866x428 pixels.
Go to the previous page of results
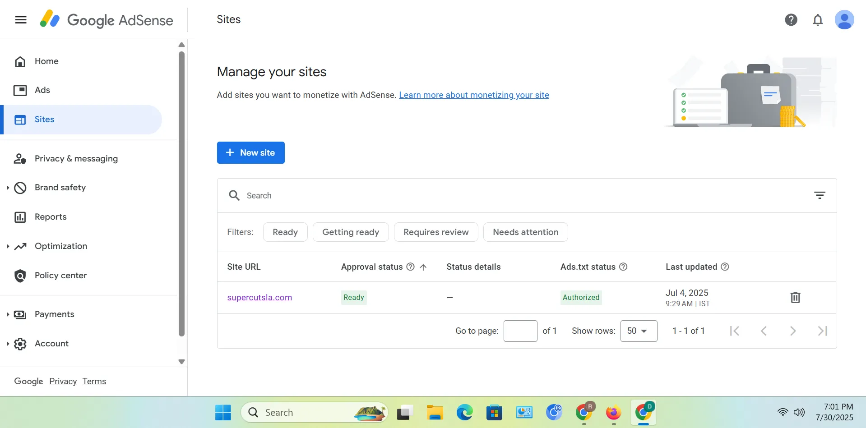(764, 331)
